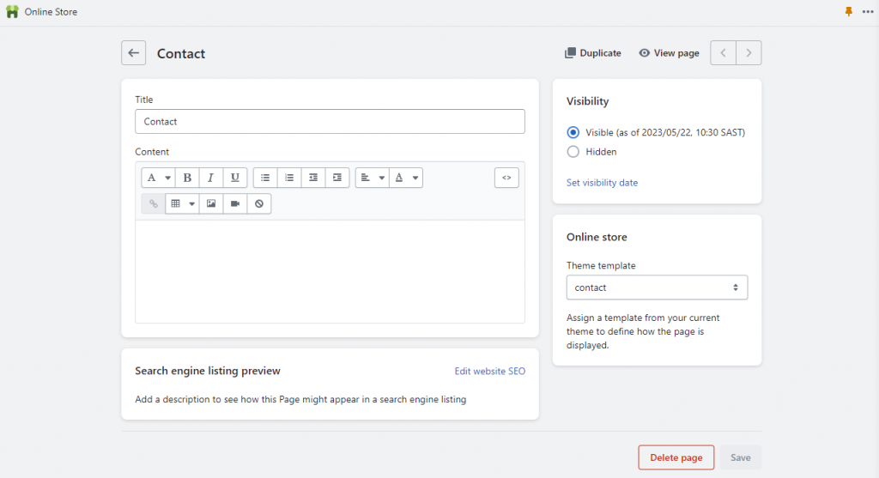Expand the text alignment dropdown
Screen dimensions: 879x478
(372, 178)
